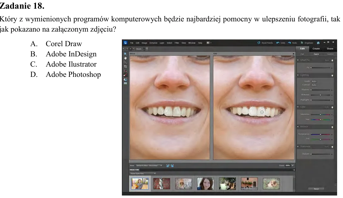343x198 pixels.
Task: Select the Red Eye Removal tool
Action: tap(125, 71)
